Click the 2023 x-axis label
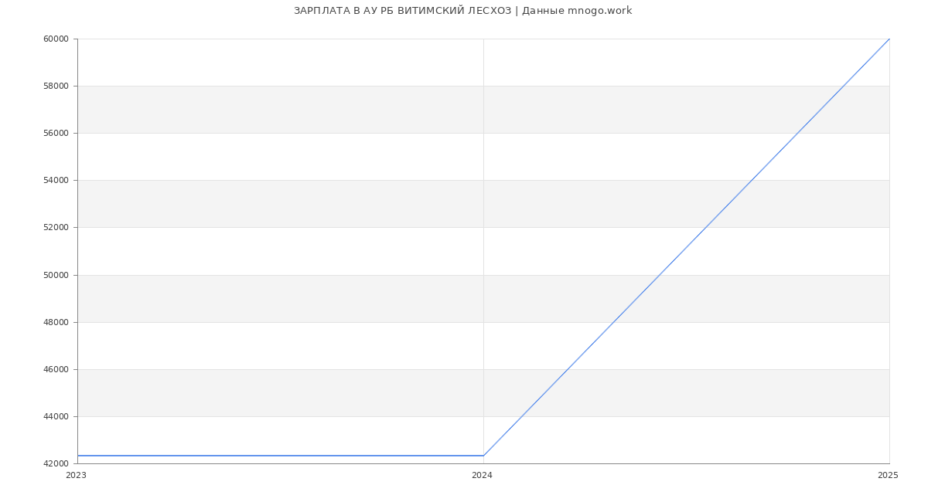 tap(76, 476)
